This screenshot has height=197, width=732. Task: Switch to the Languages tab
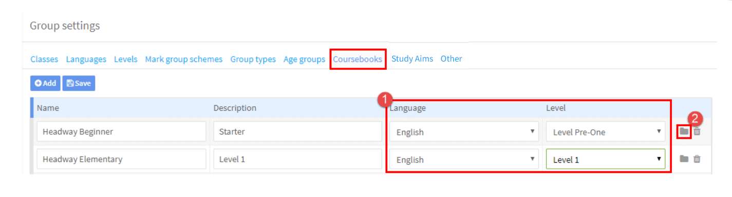click(86, 59)
